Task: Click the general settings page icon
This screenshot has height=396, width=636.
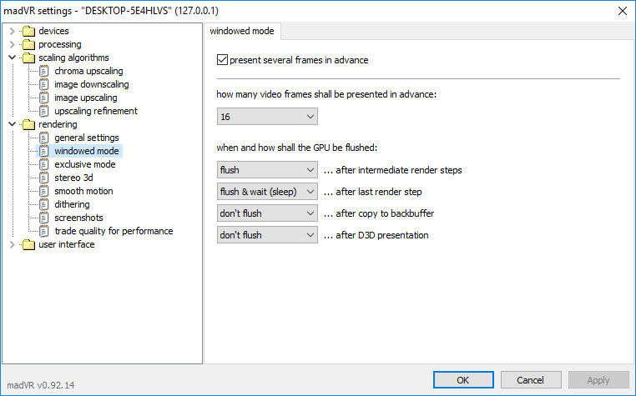Action: point(43,138)
